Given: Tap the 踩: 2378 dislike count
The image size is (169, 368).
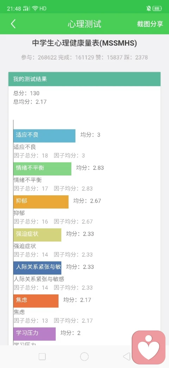Looking at the screenshot, I should 135,57.
